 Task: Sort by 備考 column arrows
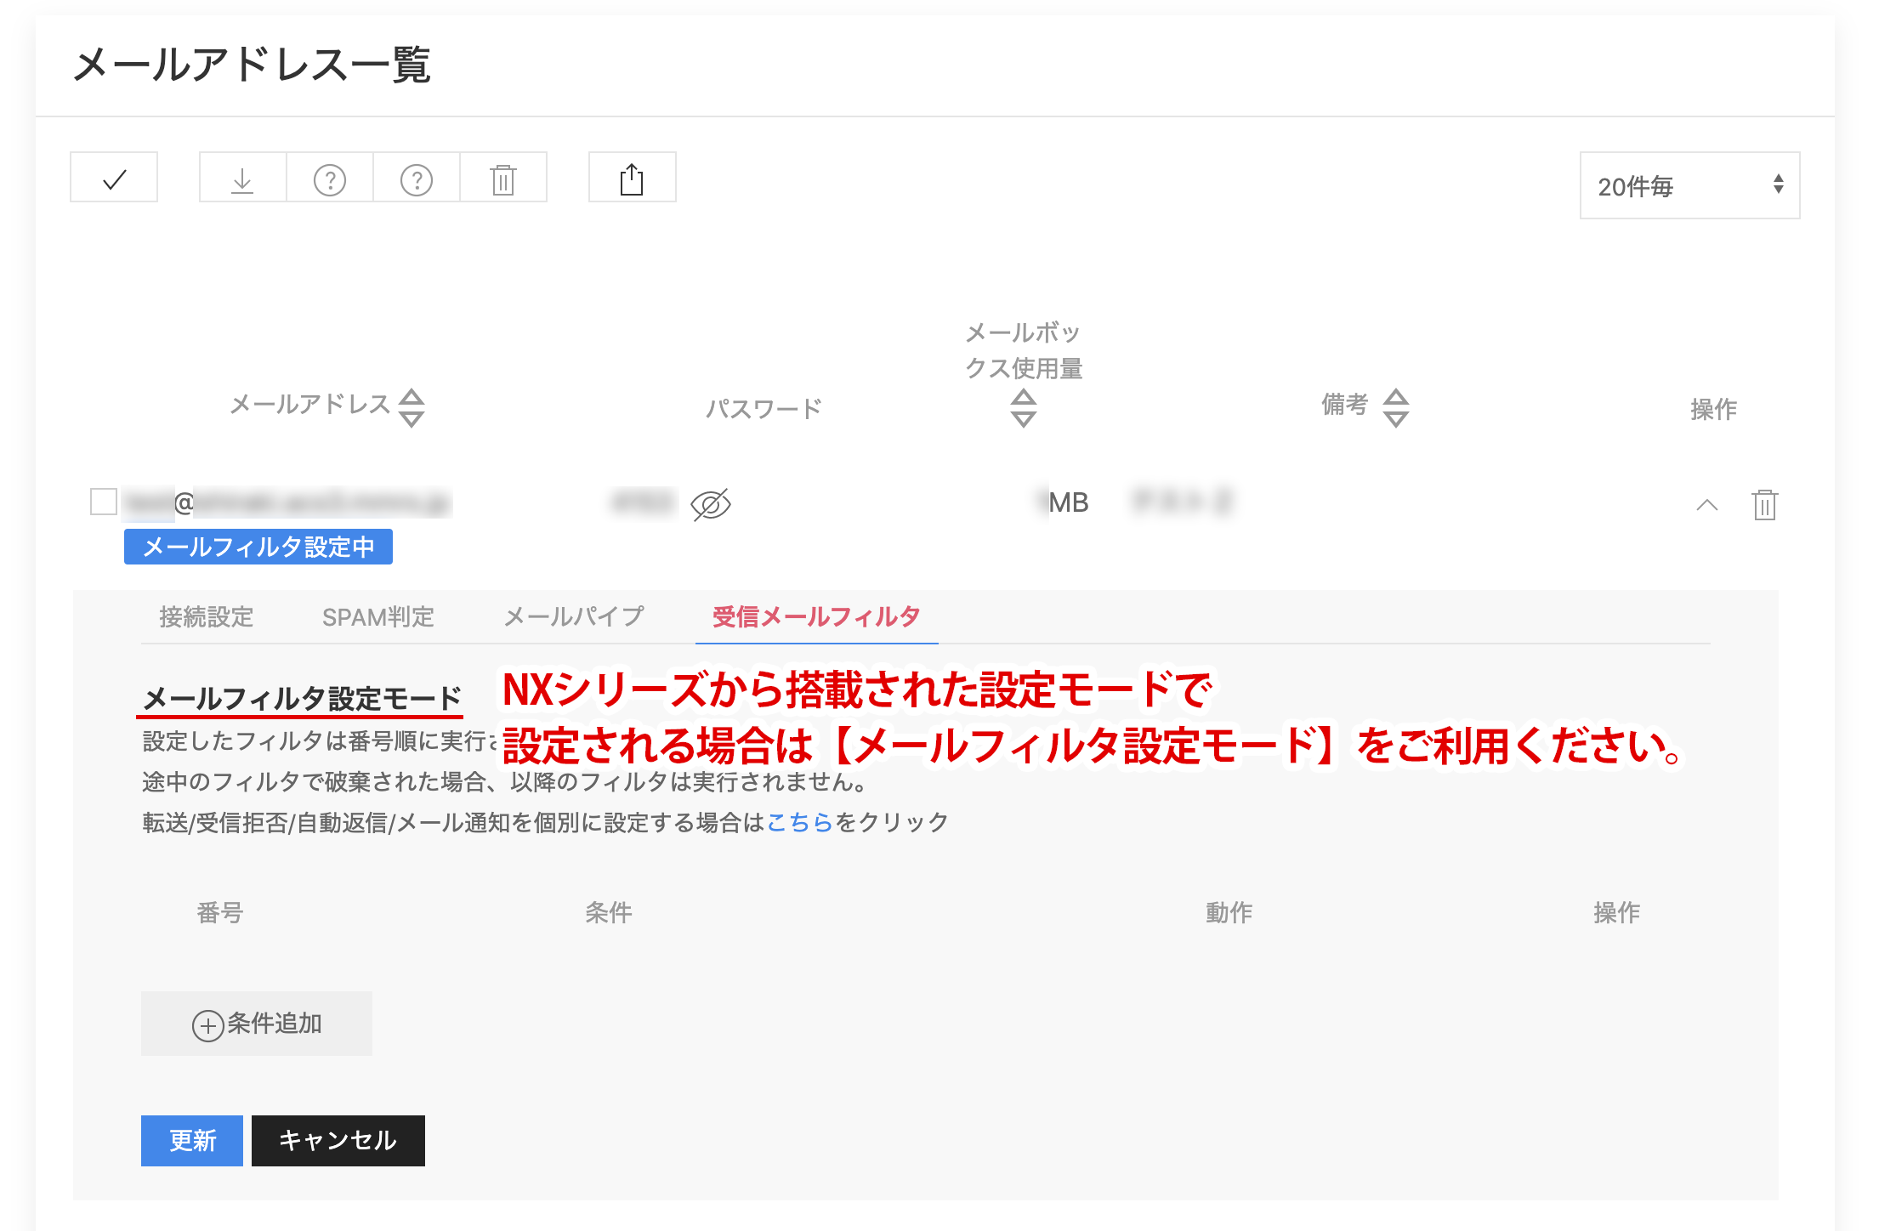click(x=1395, y=408)
